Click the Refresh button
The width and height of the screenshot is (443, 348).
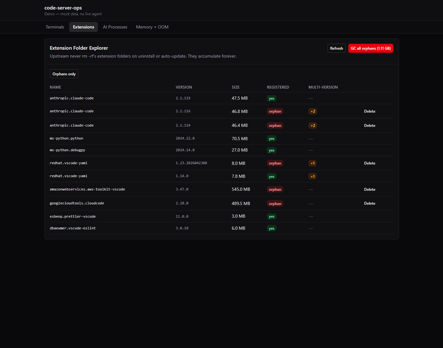point(336,48)
